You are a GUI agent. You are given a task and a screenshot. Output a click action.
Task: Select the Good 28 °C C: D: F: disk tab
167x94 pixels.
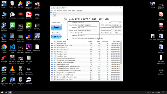click(54, 14)
